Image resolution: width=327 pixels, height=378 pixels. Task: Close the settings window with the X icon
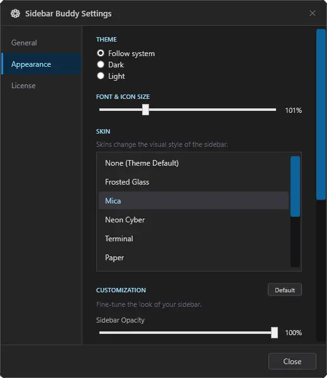pos(313,13)
